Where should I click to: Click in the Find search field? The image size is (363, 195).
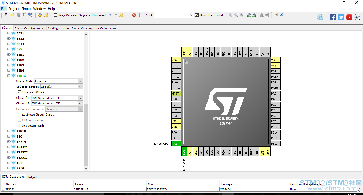[171, 15]
